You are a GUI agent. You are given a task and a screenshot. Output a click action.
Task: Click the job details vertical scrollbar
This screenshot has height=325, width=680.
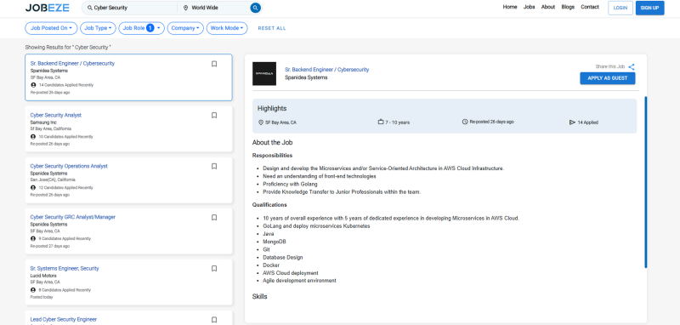645,182
